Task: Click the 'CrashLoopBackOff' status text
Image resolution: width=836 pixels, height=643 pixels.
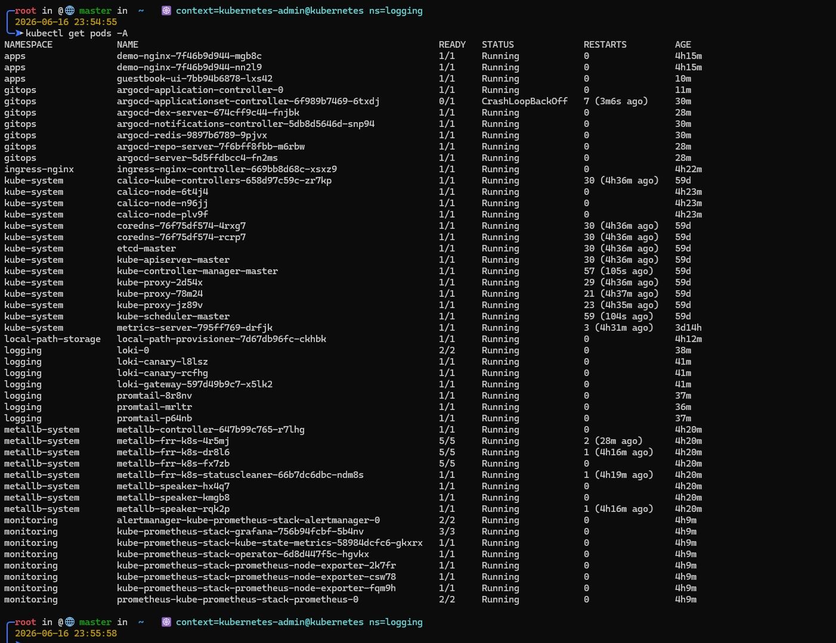Action: 525,101
